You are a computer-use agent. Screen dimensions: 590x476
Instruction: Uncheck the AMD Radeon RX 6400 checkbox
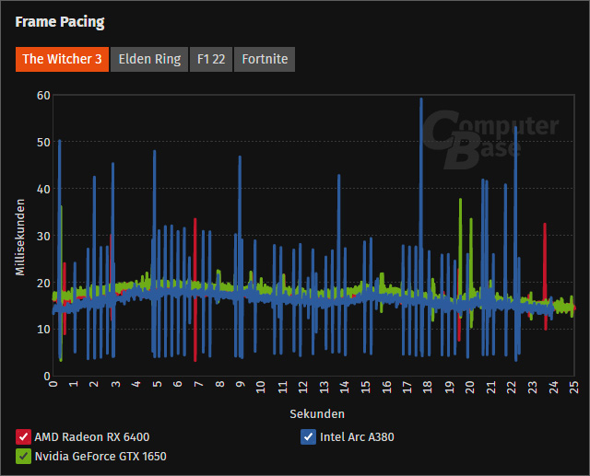tap(23, 436)
